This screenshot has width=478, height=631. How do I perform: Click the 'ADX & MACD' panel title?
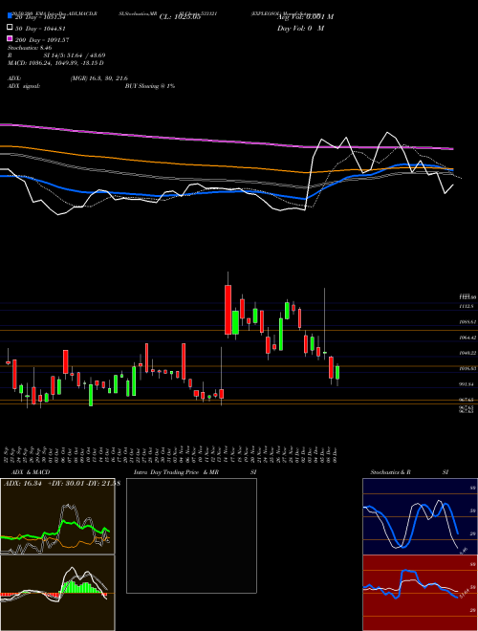pos(31,472)
